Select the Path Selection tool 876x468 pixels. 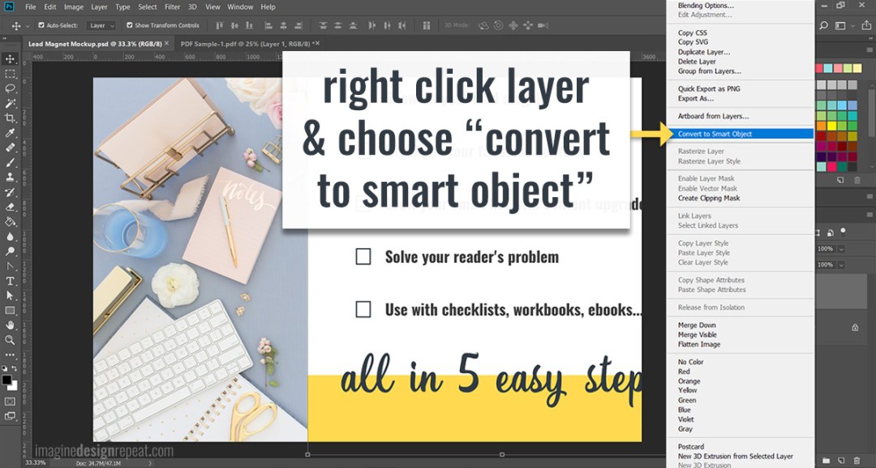pos(10,295)
